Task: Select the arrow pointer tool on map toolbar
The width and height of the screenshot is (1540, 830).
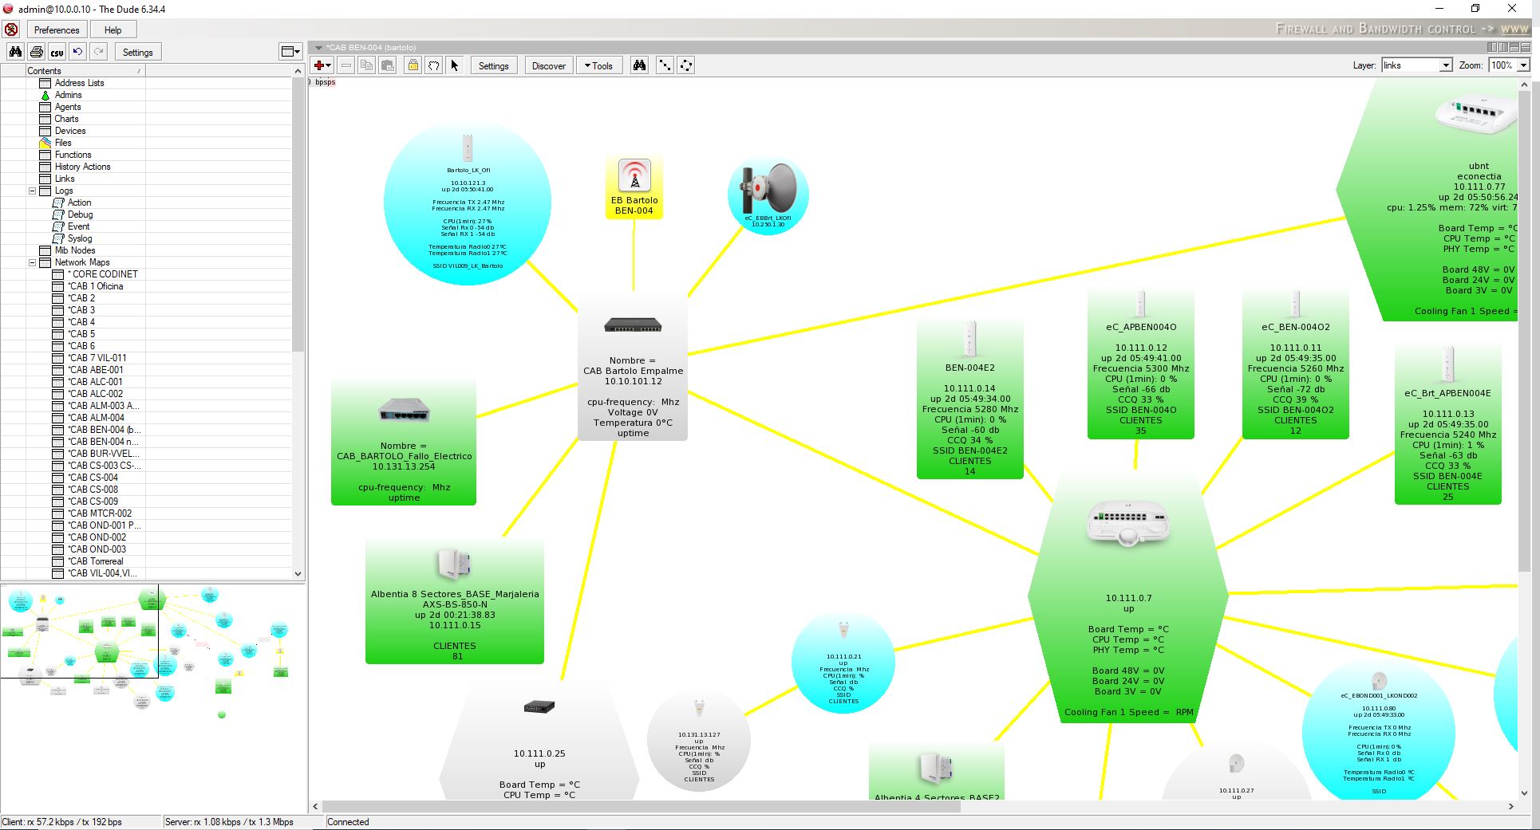Action: tap(454, 65)
